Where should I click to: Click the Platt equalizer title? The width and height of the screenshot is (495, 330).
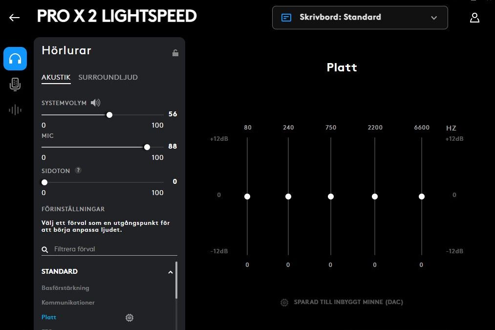point(342,67)
